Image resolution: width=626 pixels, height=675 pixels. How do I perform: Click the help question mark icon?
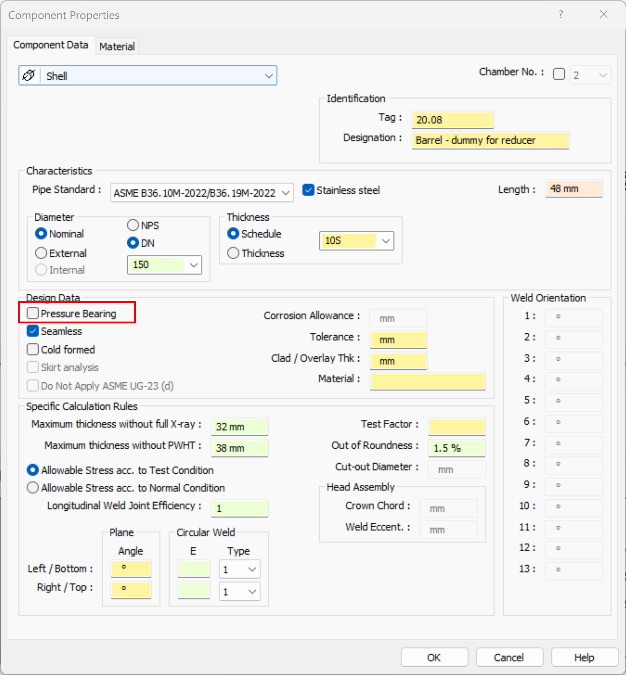click(x=561, y=14)
